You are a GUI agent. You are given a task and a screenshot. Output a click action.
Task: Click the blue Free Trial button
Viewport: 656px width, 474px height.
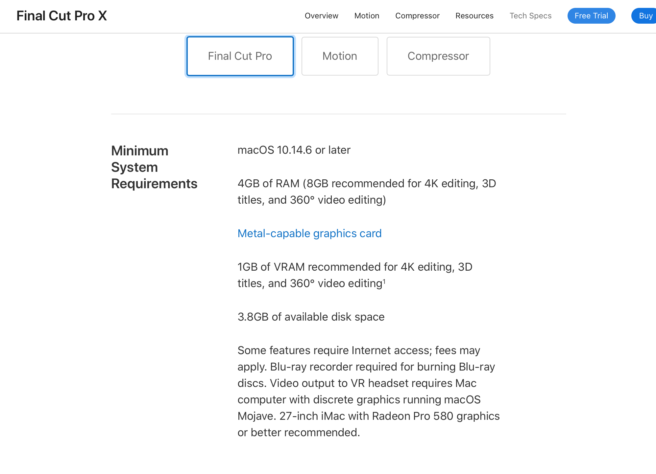(591, 16)
